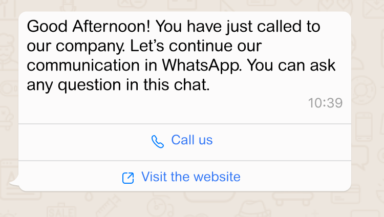This screenshot has width=384, height=217.
Task: Click the phone handset icon
Action: pos(158,141)
